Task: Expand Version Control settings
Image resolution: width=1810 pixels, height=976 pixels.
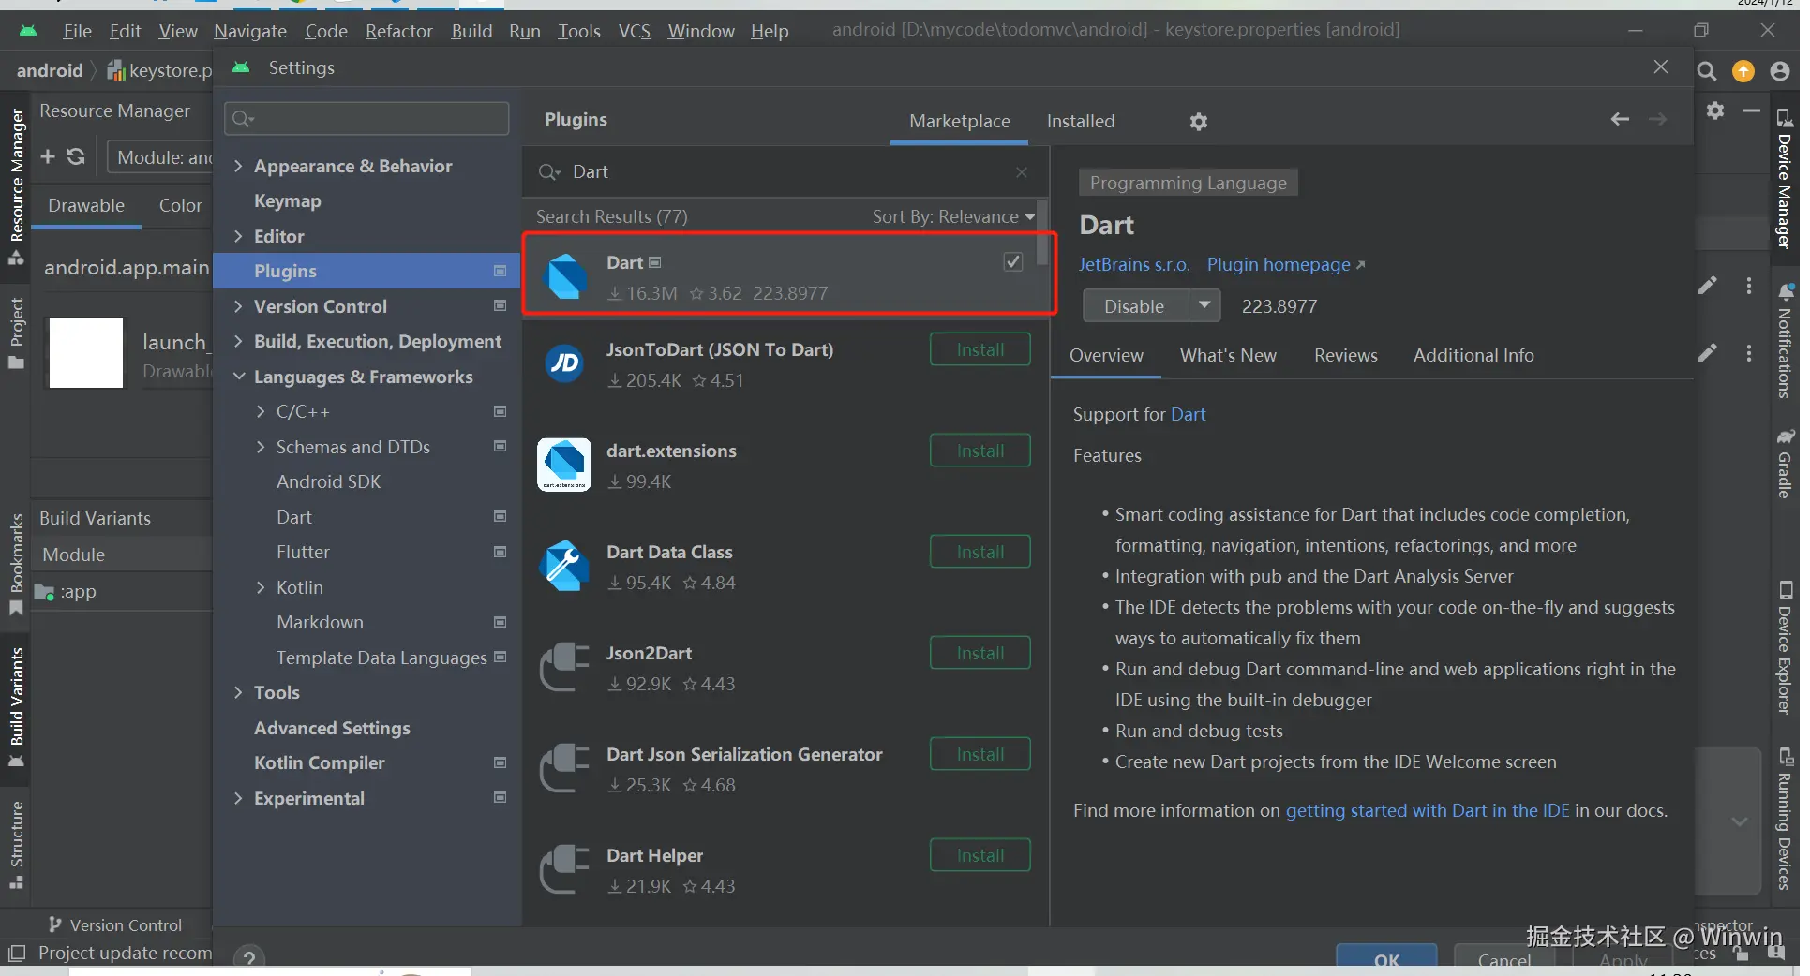Action: pyautogui.click(x=238, y=307)
